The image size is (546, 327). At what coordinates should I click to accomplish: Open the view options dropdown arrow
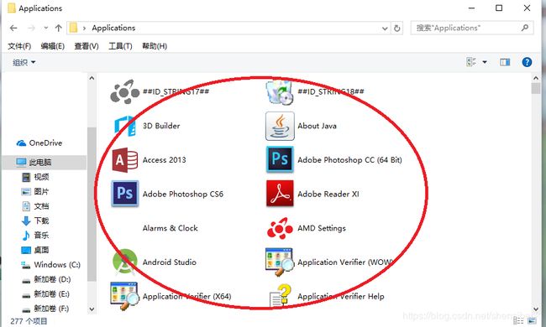[x=485, y=62]
